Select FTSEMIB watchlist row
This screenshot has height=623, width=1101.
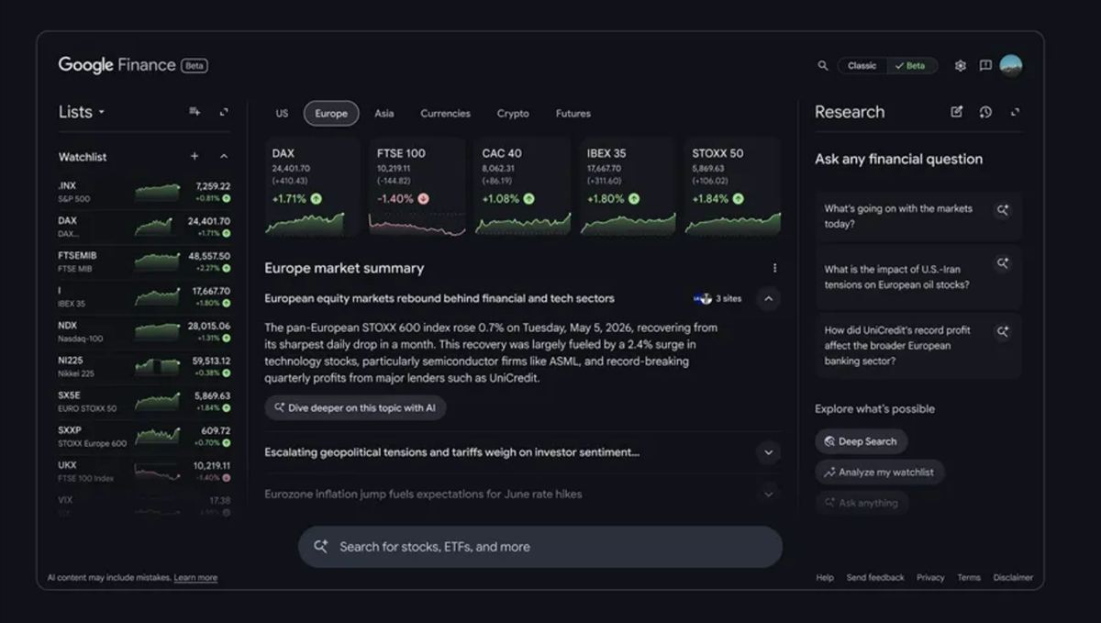(x=144, y=261)
